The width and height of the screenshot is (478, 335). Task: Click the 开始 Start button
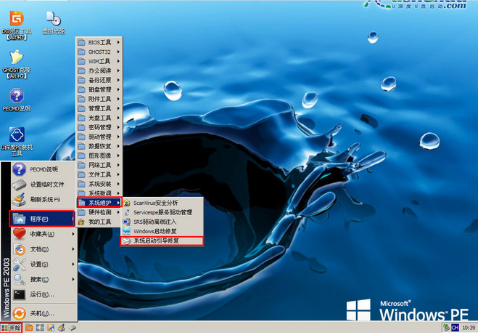tap(11, 328)
